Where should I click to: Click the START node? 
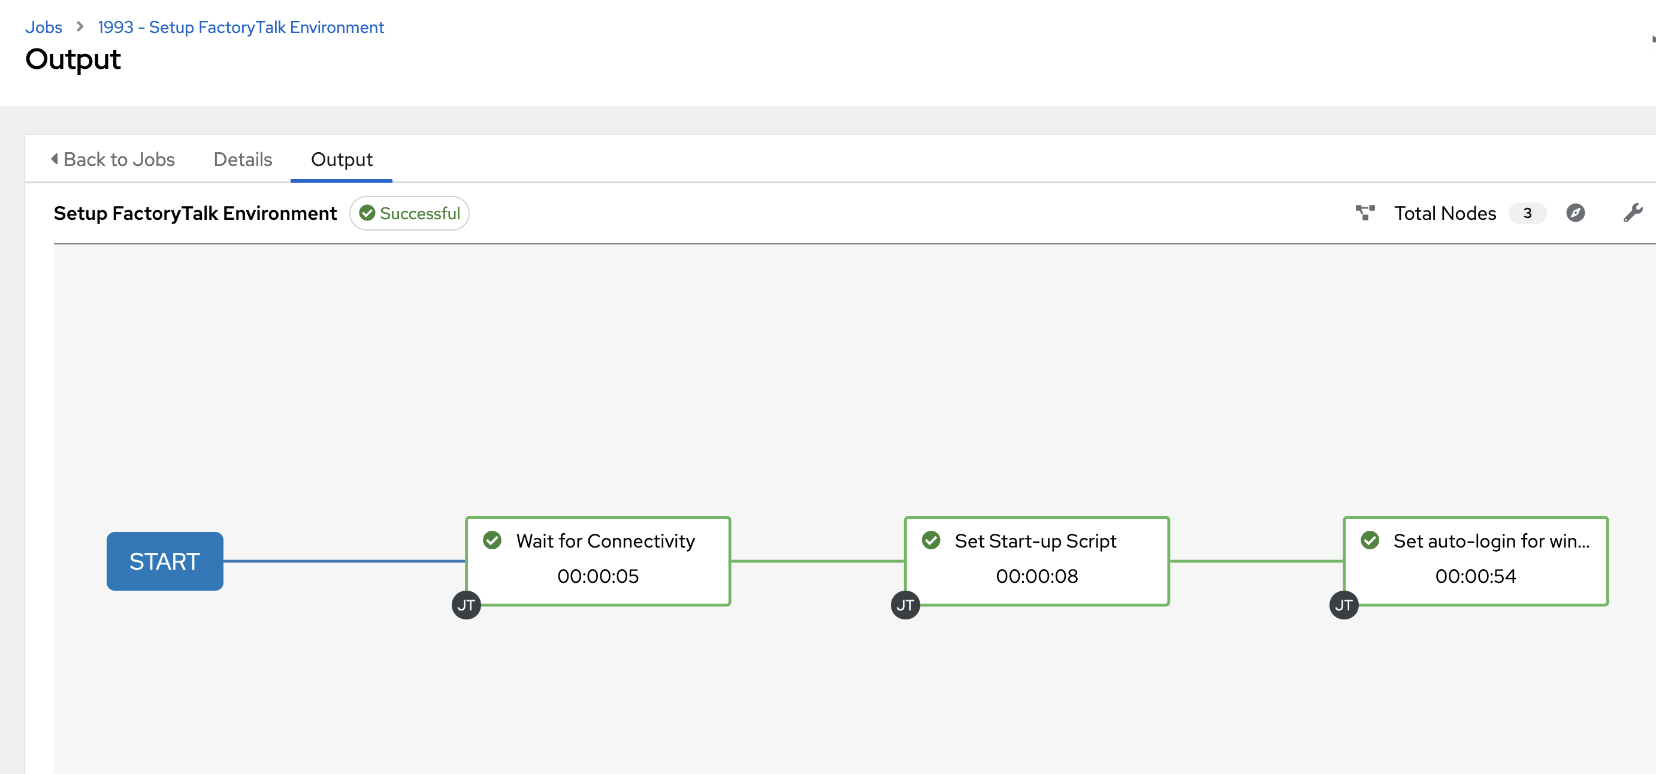(x=165, y=561)
